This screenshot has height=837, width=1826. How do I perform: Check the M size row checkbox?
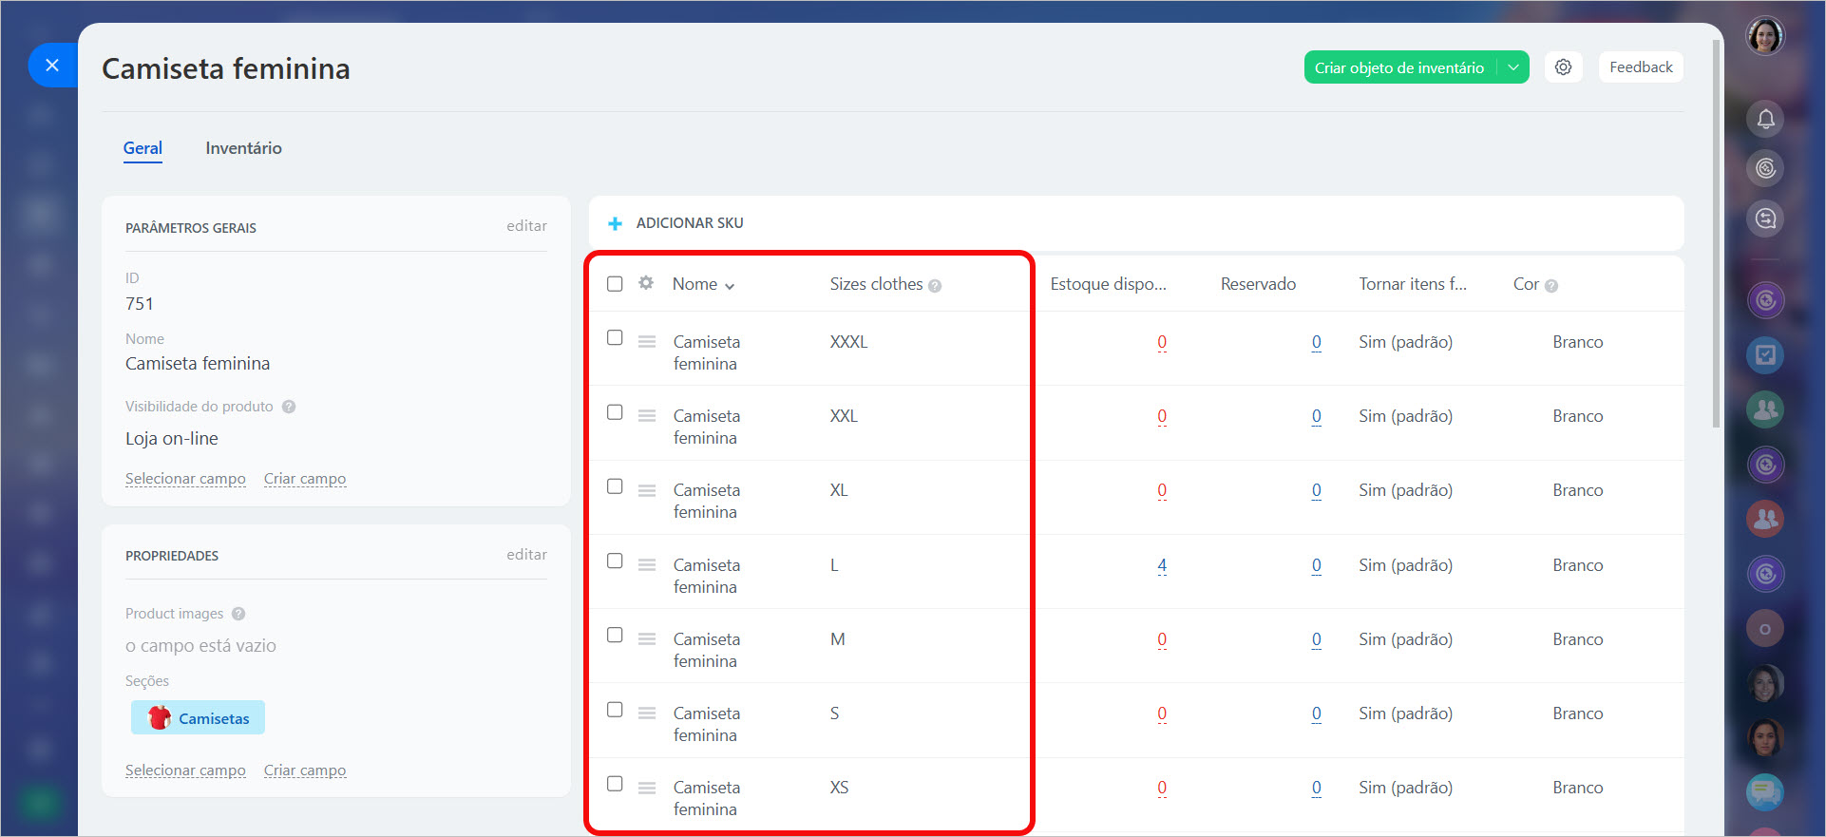tap(615, 635)
